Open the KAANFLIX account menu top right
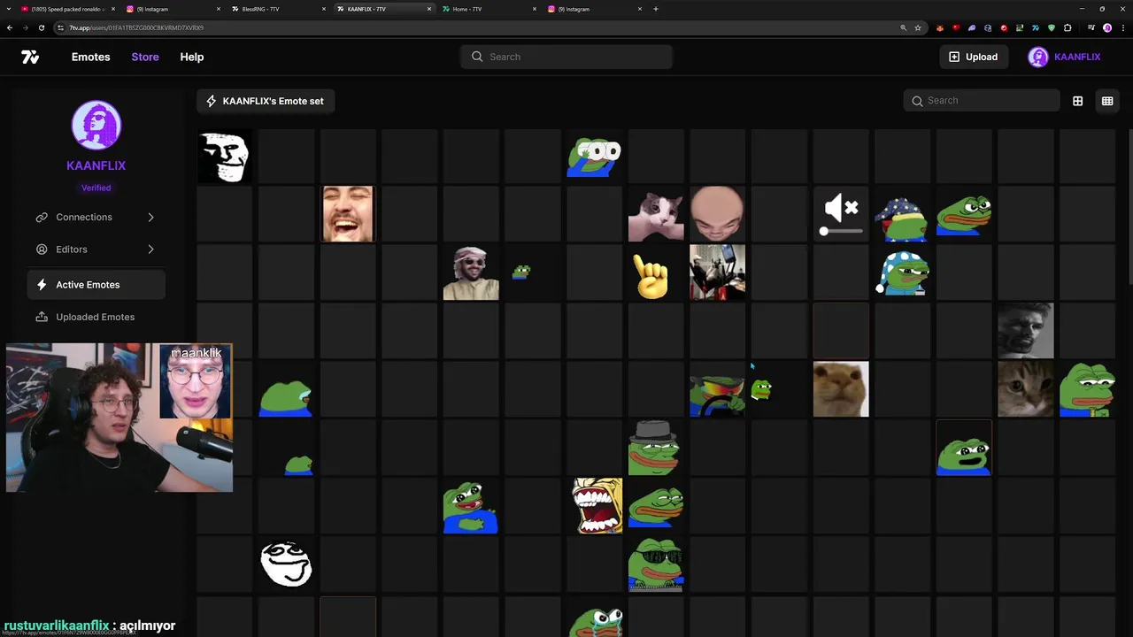The width and height of the screenshot is (1133, 637). click(x=1064, y=57)
